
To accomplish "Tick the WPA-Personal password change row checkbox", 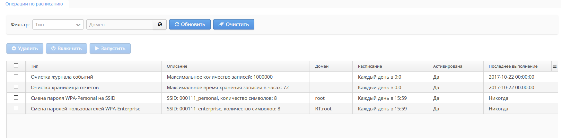I will coord(16,98).
